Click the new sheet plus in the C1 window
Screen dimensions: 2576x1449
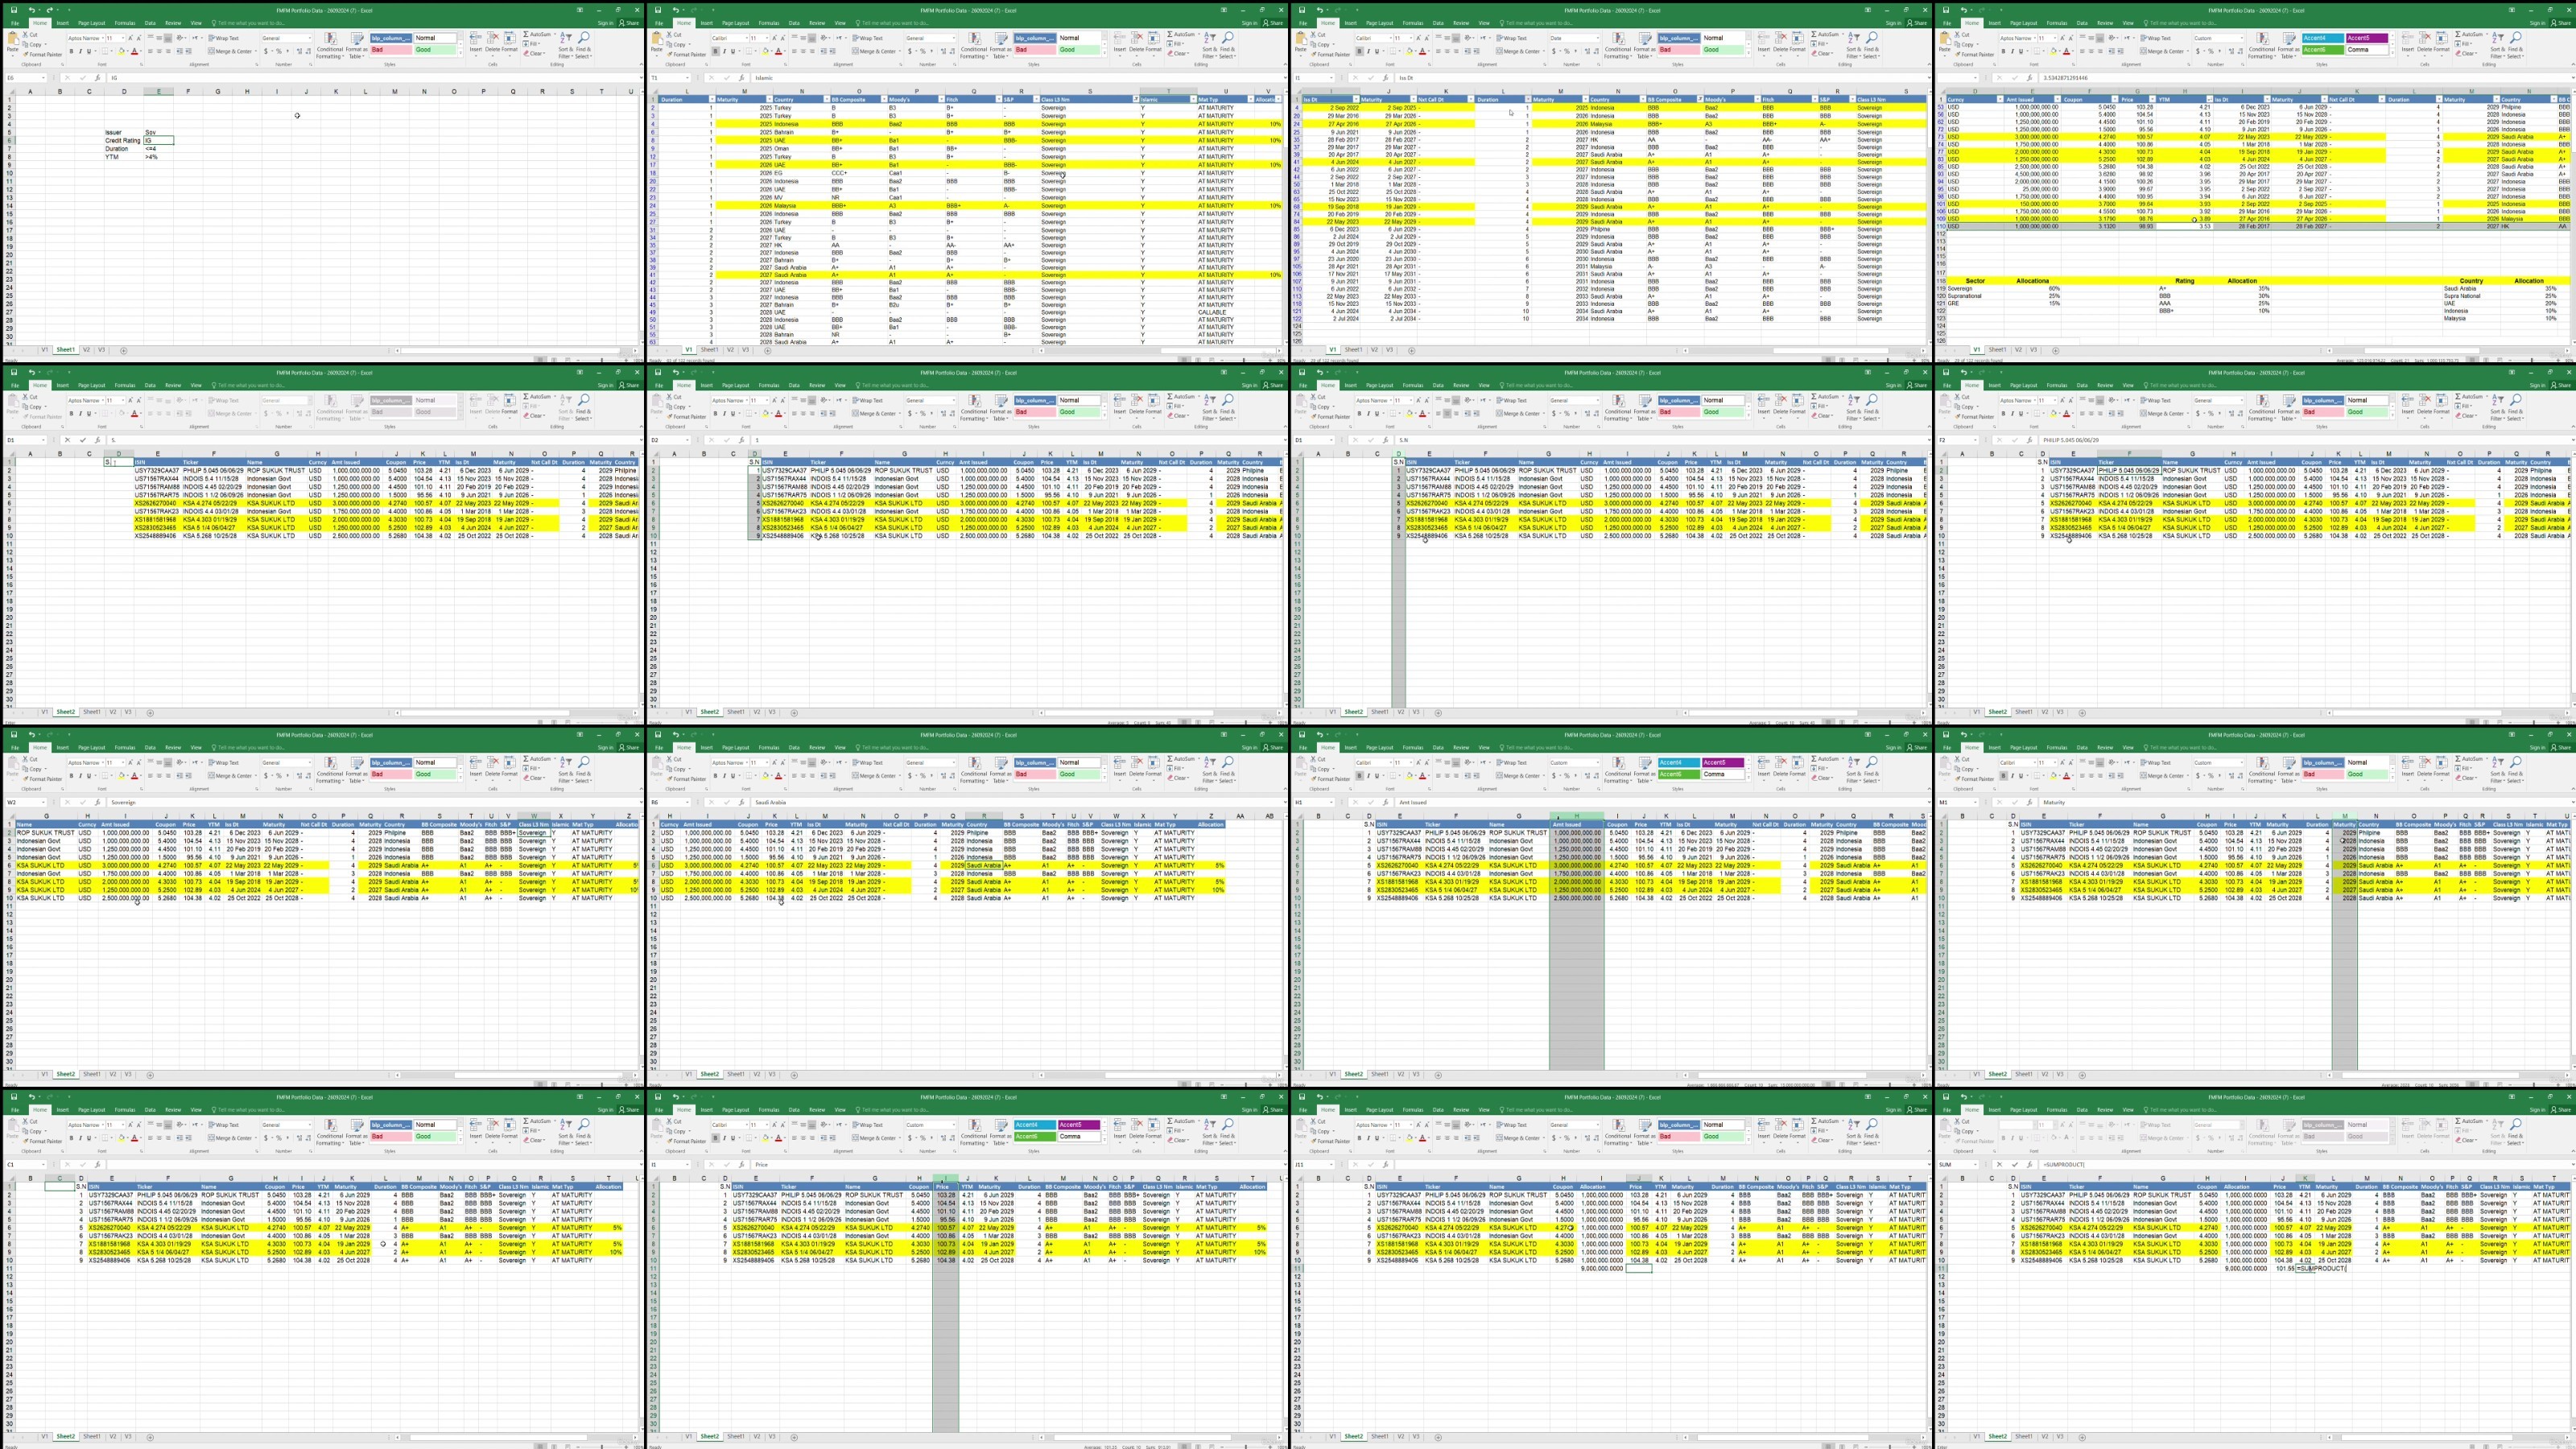tap(150, 1437)
